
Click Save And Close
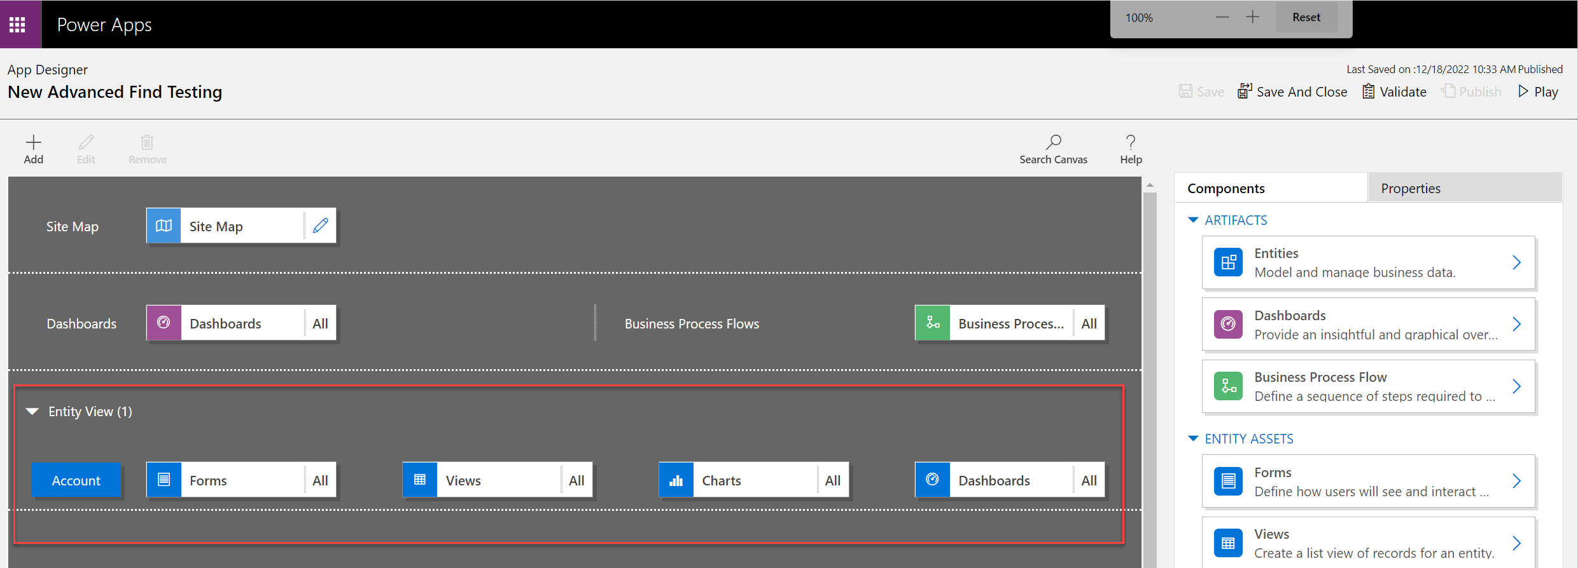(x=1292, y=91)
